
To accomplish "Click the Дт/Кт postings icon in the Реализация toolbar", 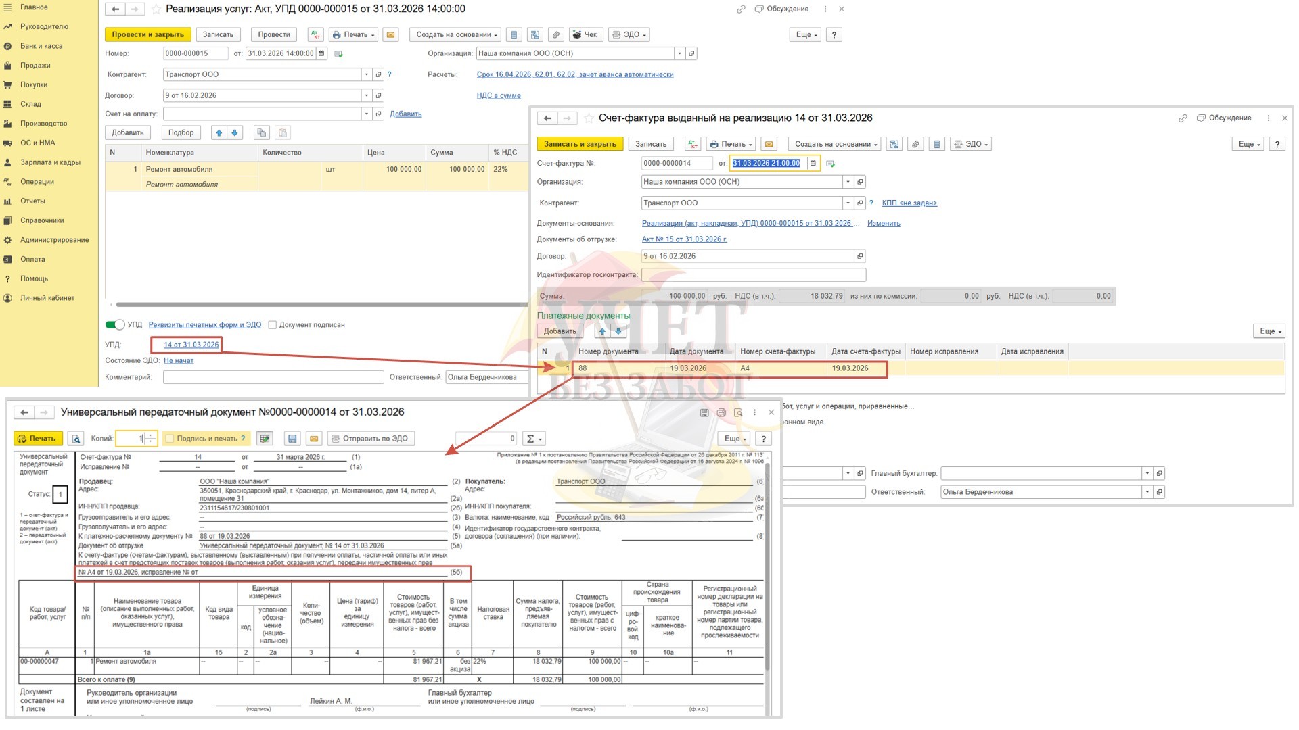I will click(315, 34).
